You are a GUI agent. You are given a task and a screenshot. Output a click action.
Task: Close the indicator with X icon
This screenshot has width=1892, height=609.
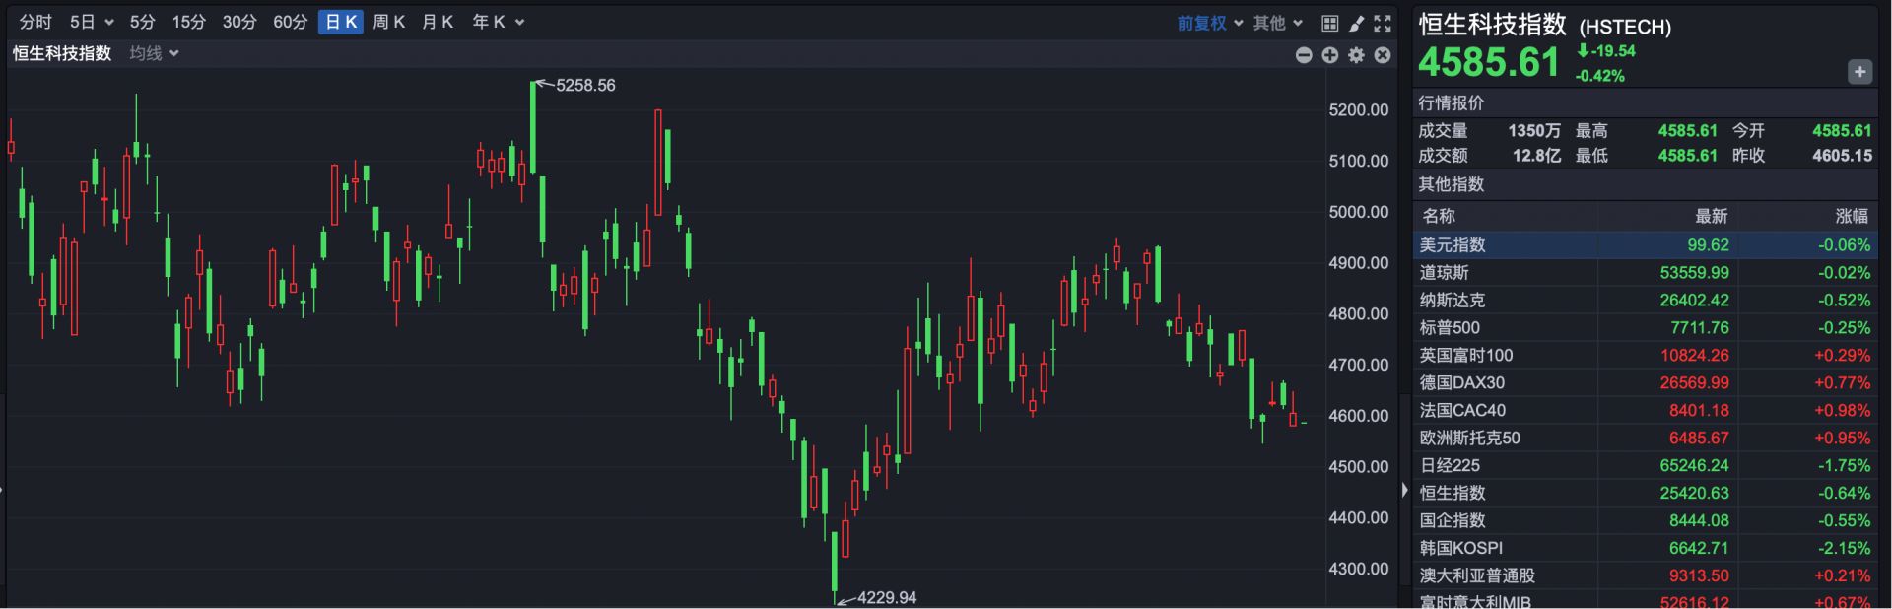(x=1383, y=55)
